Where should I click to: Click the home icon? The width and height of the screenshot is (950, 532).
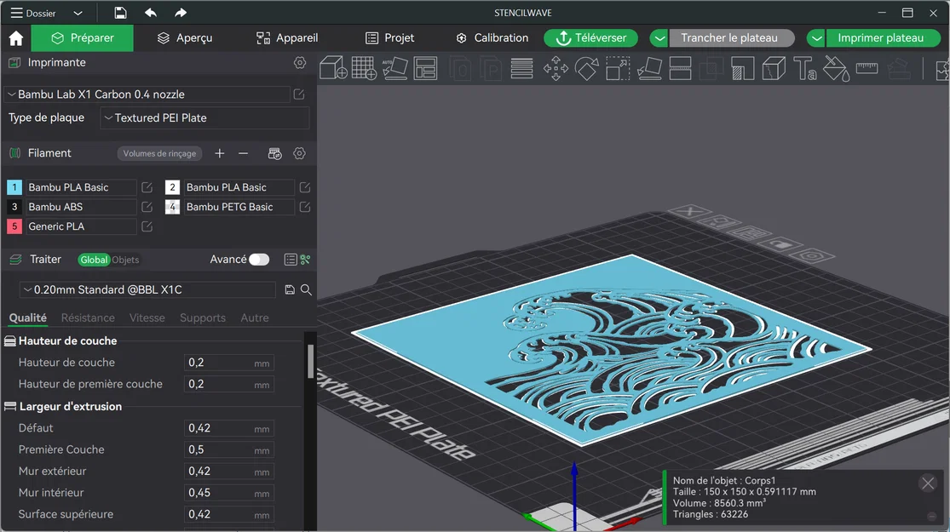[x=15, y=38]
